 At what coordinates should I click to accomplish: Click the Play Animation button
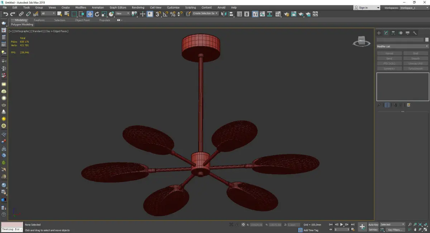point(341,224)
